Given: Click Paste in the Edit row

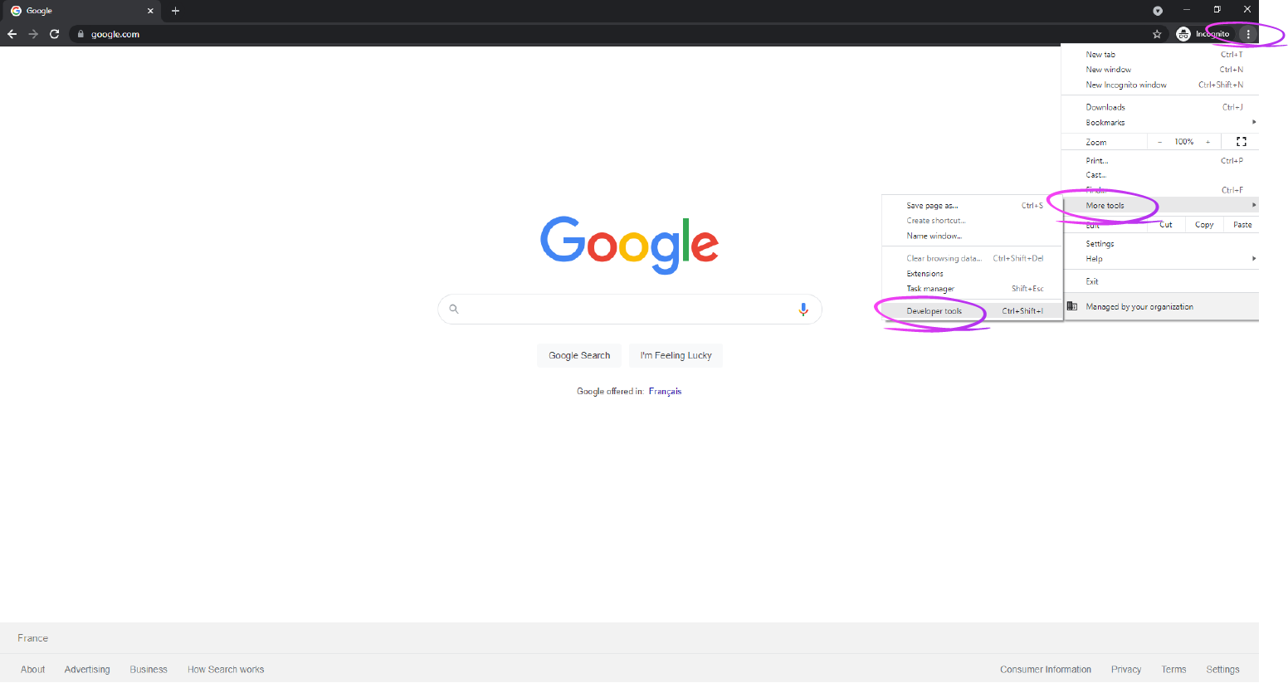Looking at the screenshot, I should [1242, 225].
